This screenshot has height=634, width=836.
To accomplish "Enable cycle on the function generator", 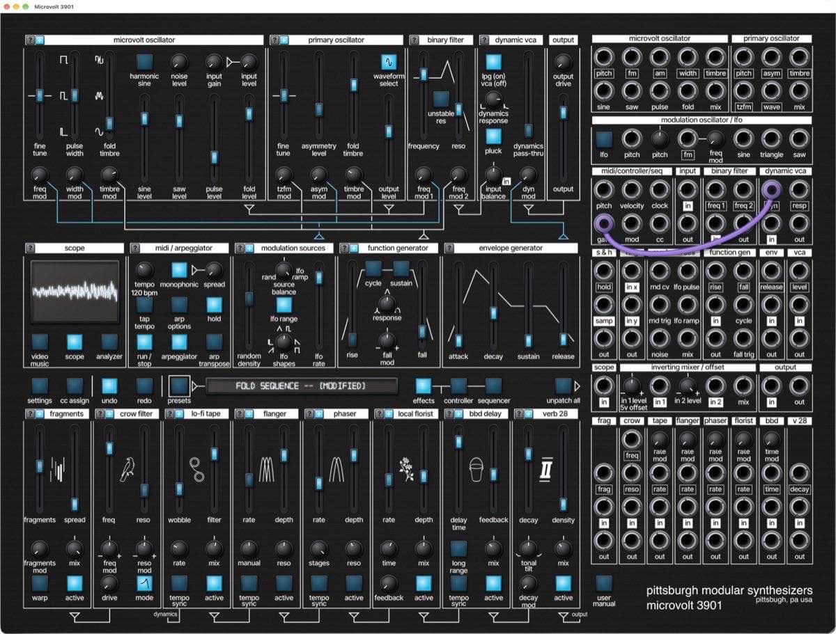I will pos(373,268).
